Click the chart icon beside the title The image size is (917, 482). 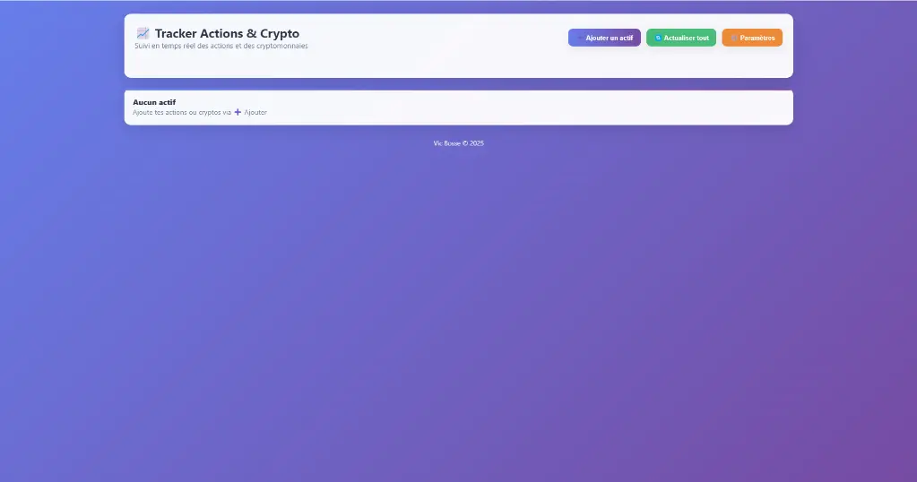tap(143, 34)
